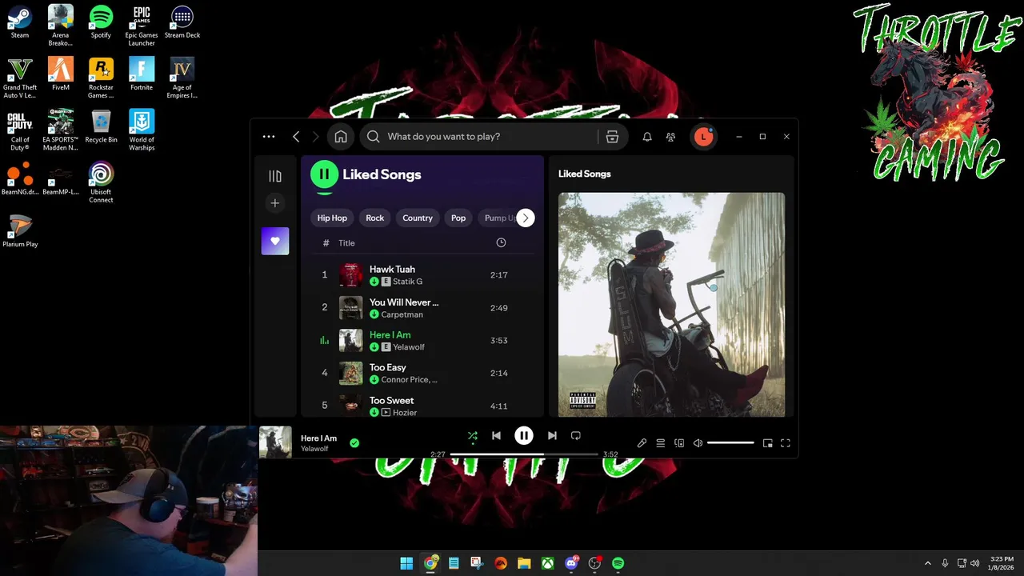This screenshot has width=1024, height=576.
Task: Go to Spotify Home
Action: (x=341, y=137)
